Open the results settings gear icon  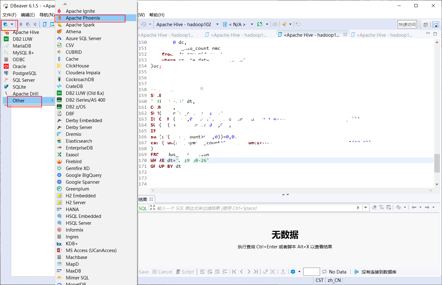[x=293, y=272]
